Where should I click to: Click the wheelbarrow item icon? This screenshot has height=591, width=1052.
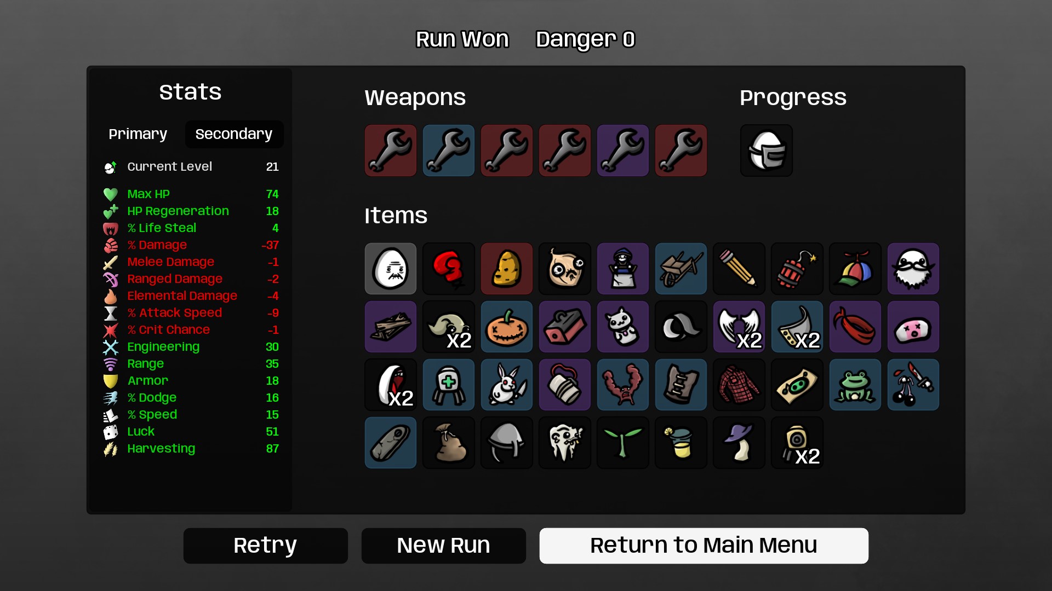(681, 269)
